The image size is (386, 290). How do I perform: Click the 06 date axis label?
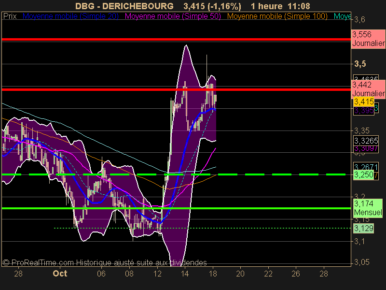point(101,274)
